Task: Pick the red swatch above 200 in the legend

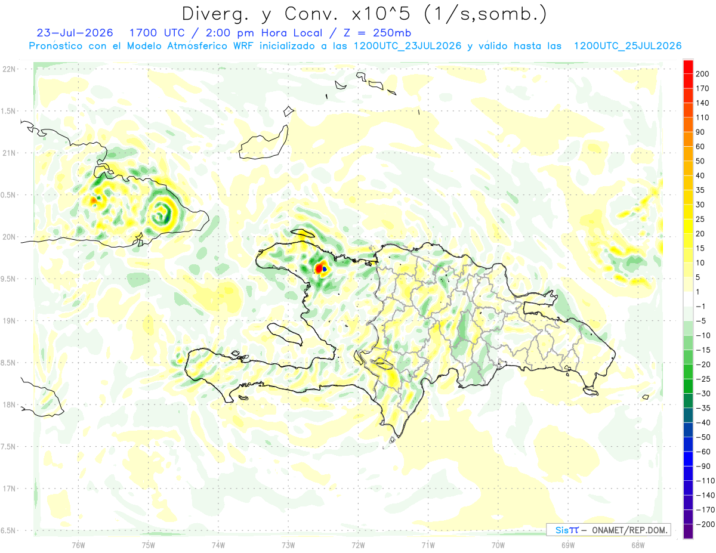Action: [x=688, y=66]
